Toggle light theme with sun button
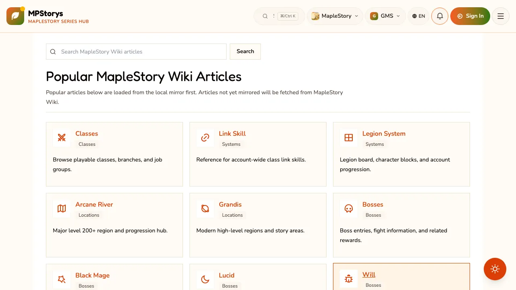This screenshot has height=290, width=516. pos(495,269)
